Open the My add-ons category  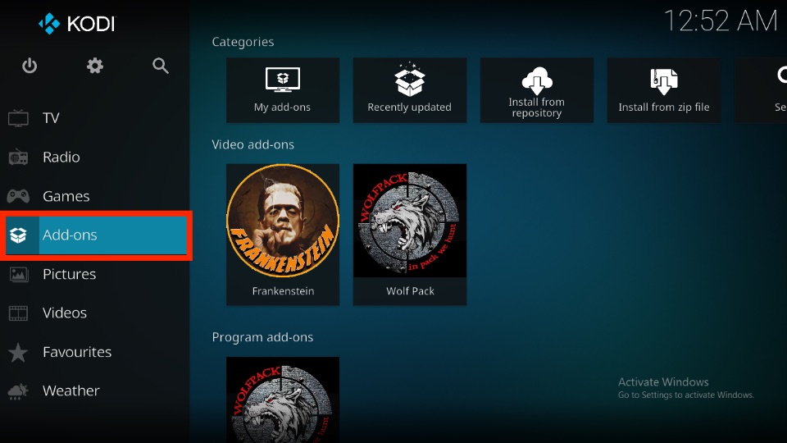tap(283, 90)
